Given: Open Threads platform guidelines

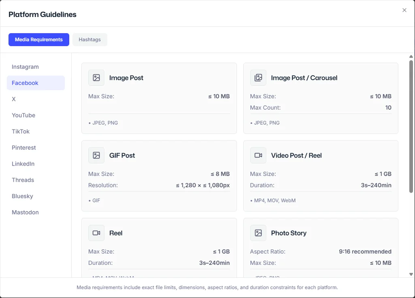Looking at the screenshot, I should [x=36, y=180].
